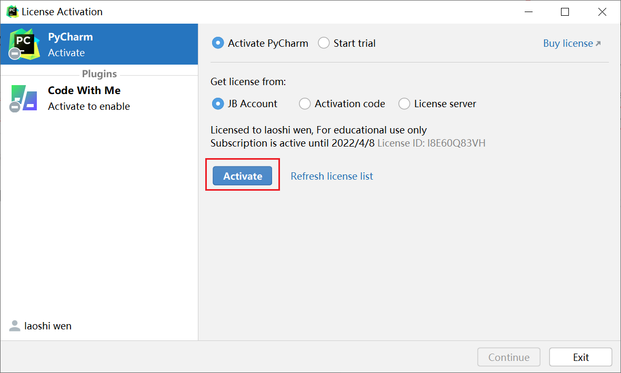Close the License Activation window
The image size is (621, 373).
(x=602, y=12)
